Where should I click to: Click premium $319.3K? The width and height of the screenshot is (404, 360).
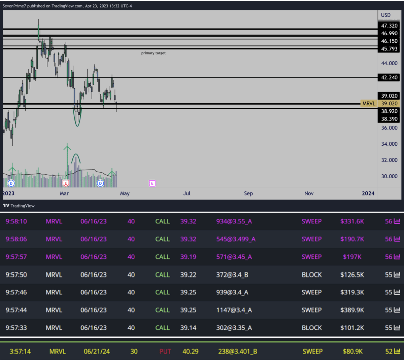coord(352,292)
